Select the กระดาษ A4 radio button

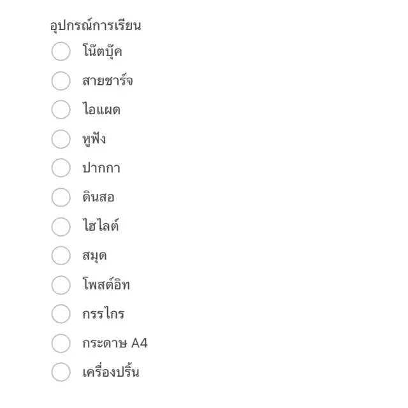61,343
